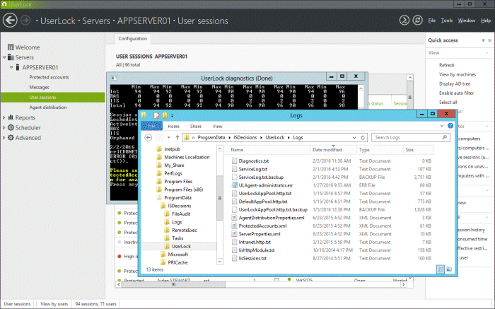Image resolution: width=495 pixels, height=309 pixels.
Task: Open the View ribbon tab in Logs window
Action: (x=217, y=127)
